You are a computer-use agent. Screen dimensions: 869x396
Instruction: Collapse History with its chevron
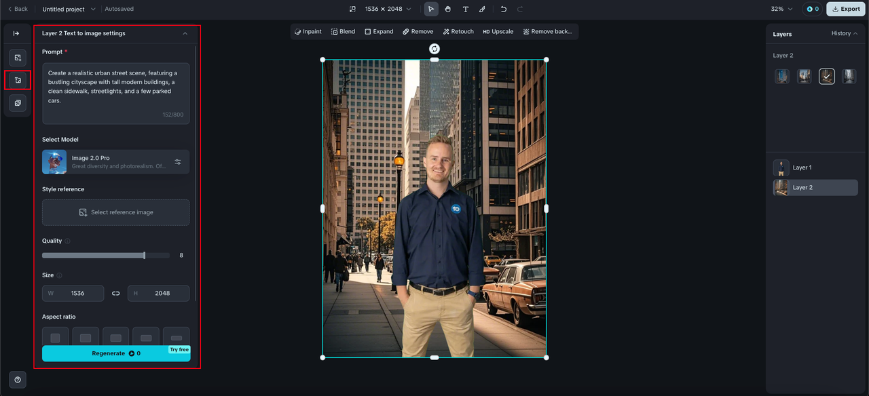coord(855,33)
